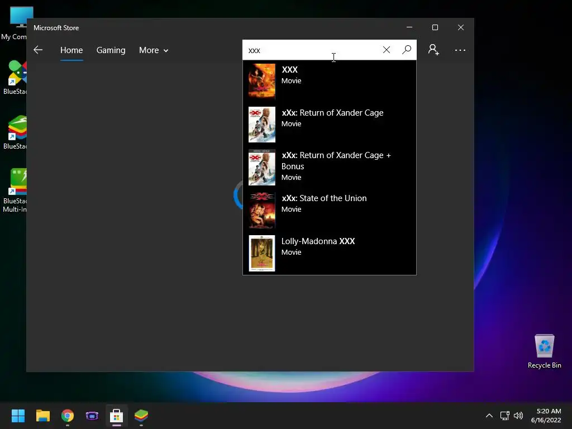Maximize the Microsoft Store window

tap(435, 27)
